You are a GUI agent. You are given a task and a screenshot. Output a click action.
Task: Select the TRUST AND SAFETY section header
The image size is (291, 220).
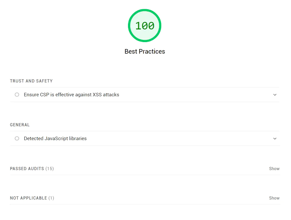(x=31, y=81)
